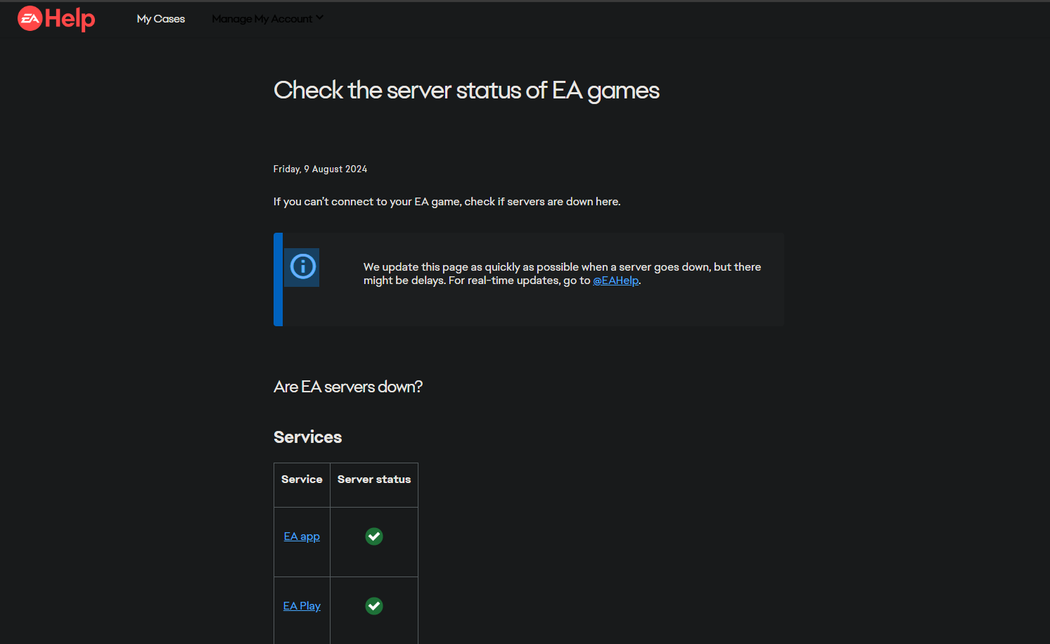Viewport: 1050px width, 644px height.
Task: Open the EA app service link
Action: [302, 536]
